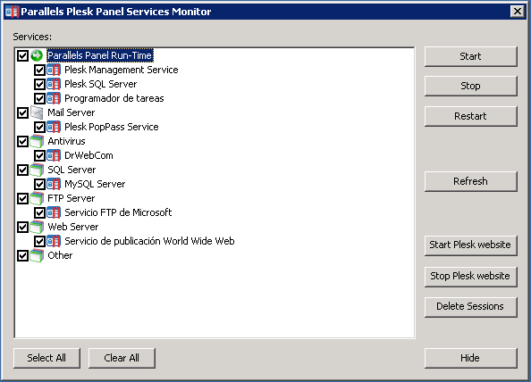Viewport: 531px width, 382px height.
Task: Uncheck the FTP Server checkbox
Action: point(22,198)
